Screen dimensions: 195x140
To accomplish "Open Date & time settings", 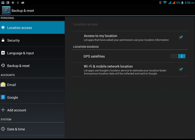I will 32,129.
